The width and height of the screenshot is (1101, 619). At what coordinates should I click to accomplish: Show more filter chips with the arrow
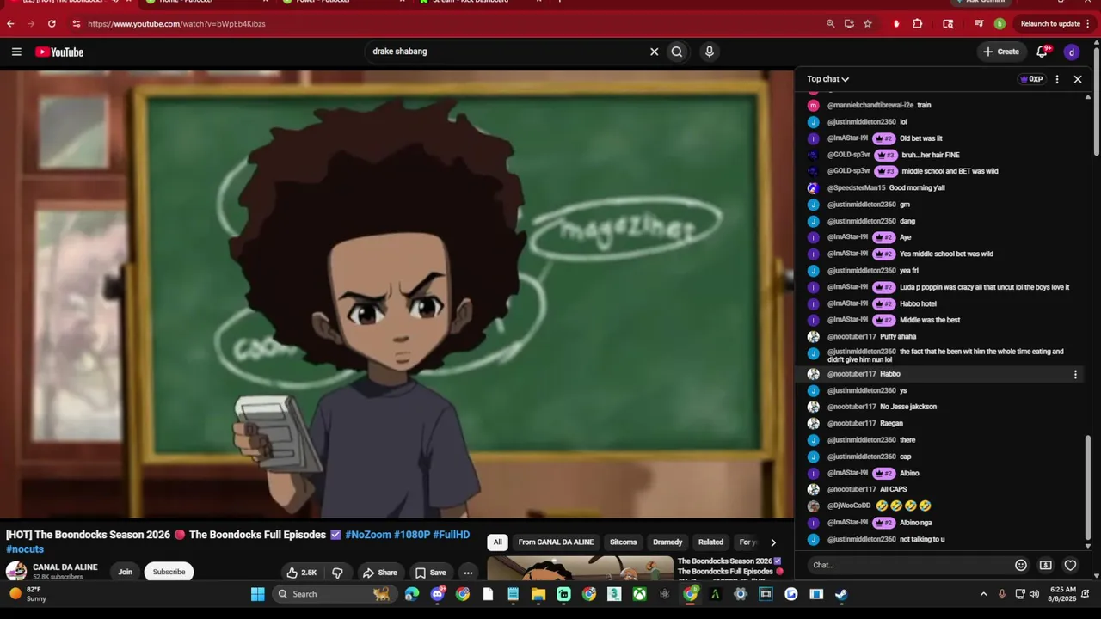(772, 542)
